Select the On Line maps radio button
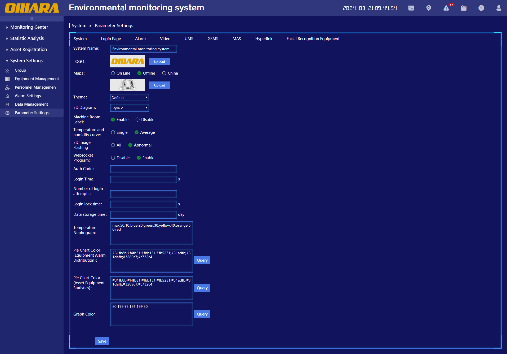Image resolution: width=507 pixels, height=354 pixels. 113,73
